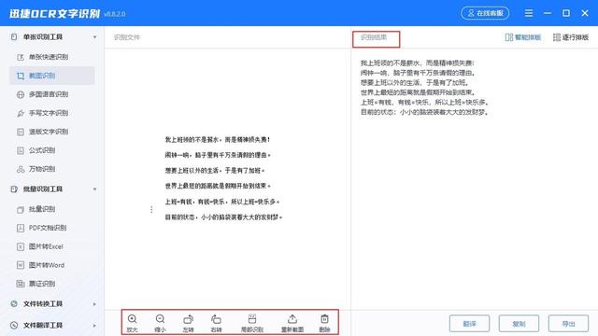Start partial recognition via 局部识别 icon
Viewport: 598px width, 336px height.
click(252, 323)
